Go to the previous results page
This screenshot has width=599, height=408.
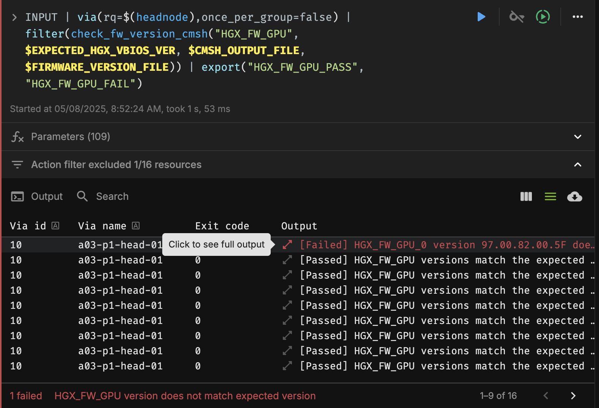tap(546, 396)
